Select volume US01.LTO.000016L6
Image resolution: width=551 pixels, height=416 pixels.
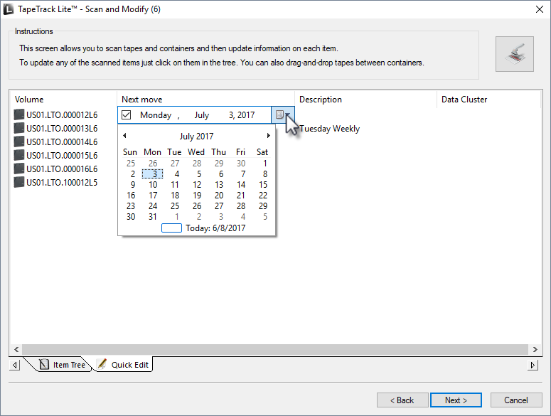coord(62,169)
